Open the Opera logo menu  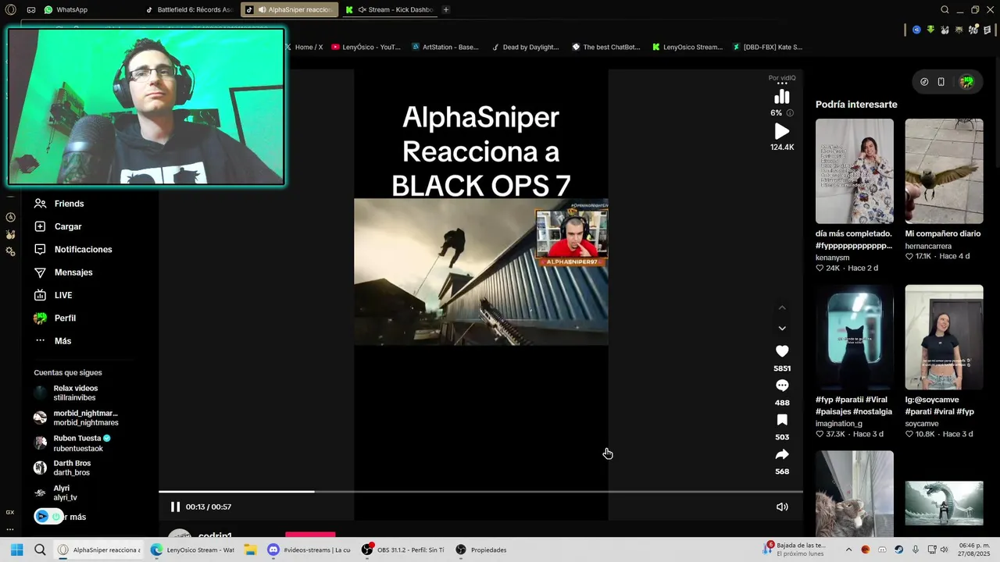pos(10,10)
